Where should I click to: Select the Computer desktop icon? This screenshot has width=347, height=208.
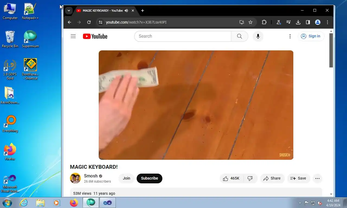10,11
